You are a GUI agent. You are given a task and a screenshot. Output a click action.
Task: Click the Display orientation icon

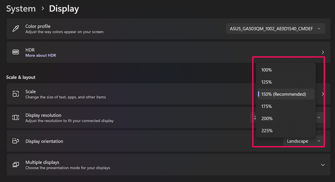click(16, 141)
